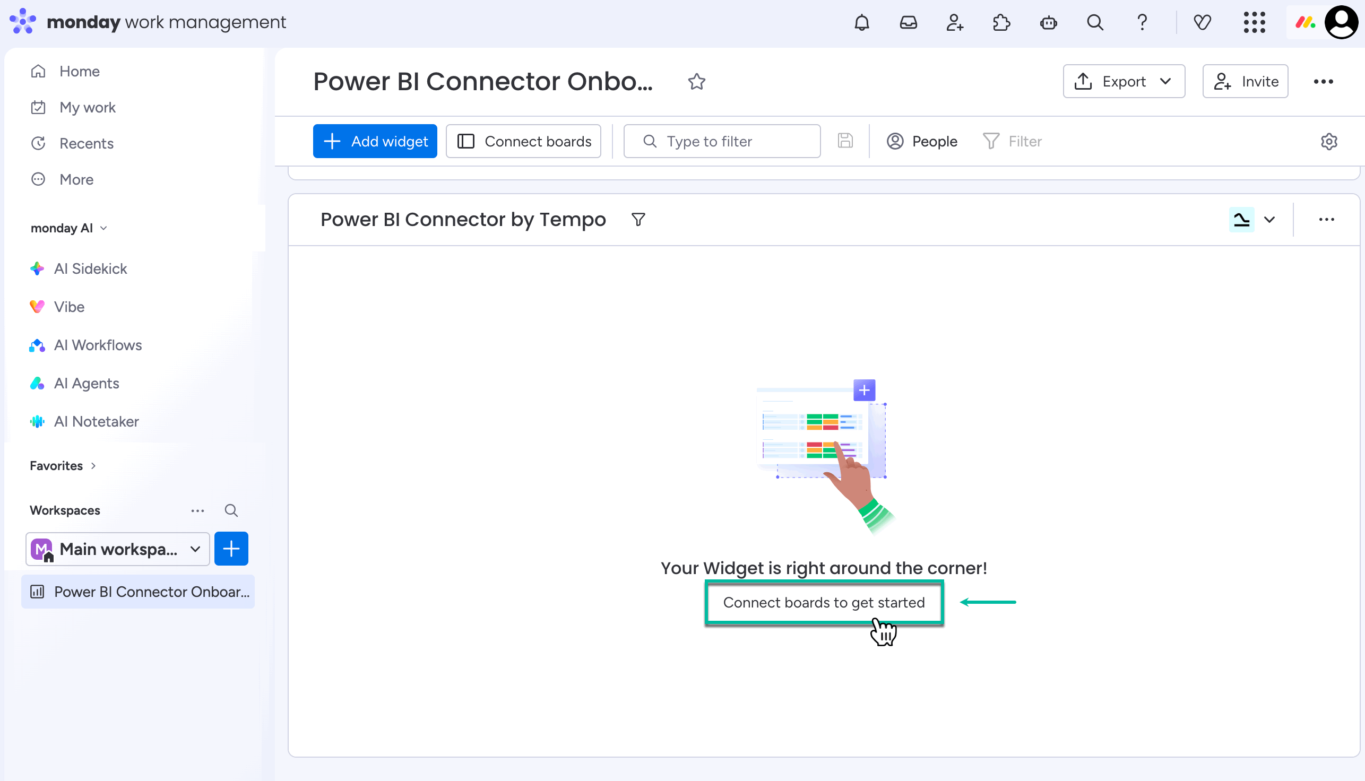Viewport: 1365px width, 781px height.
Task: Open the My work sidebar item
Action: (x=87, y=107)
